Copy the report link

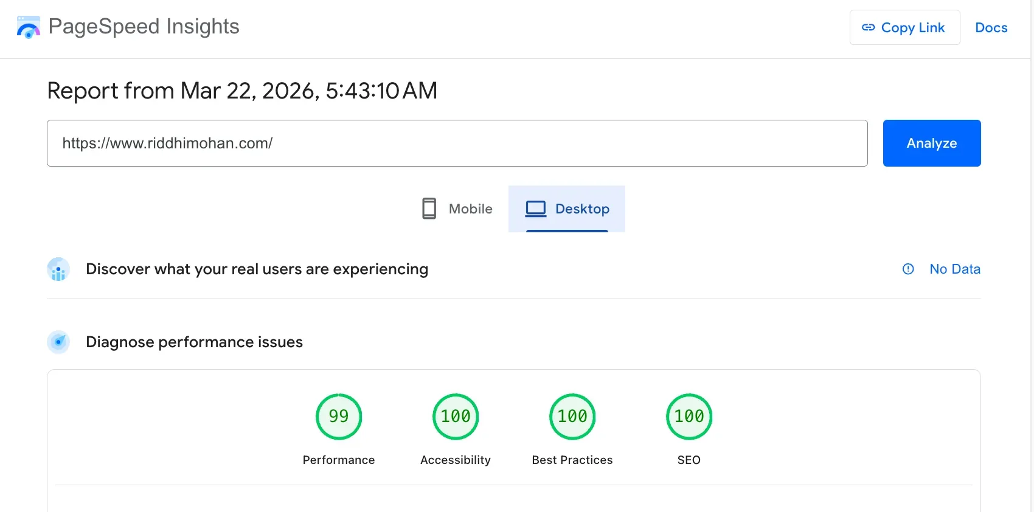[x=904, y=27]
